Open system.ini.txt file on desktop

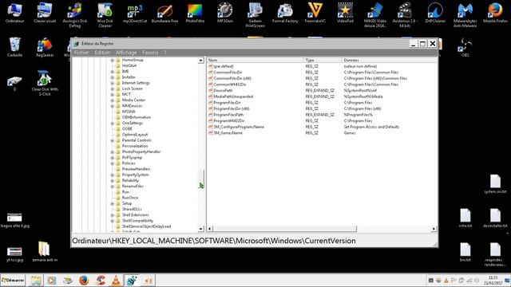(x=495, y=184)
